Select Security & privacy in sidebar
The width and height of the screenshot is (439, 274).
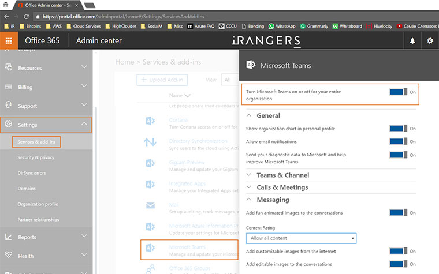pyautogui.click(x=36, y=157)
